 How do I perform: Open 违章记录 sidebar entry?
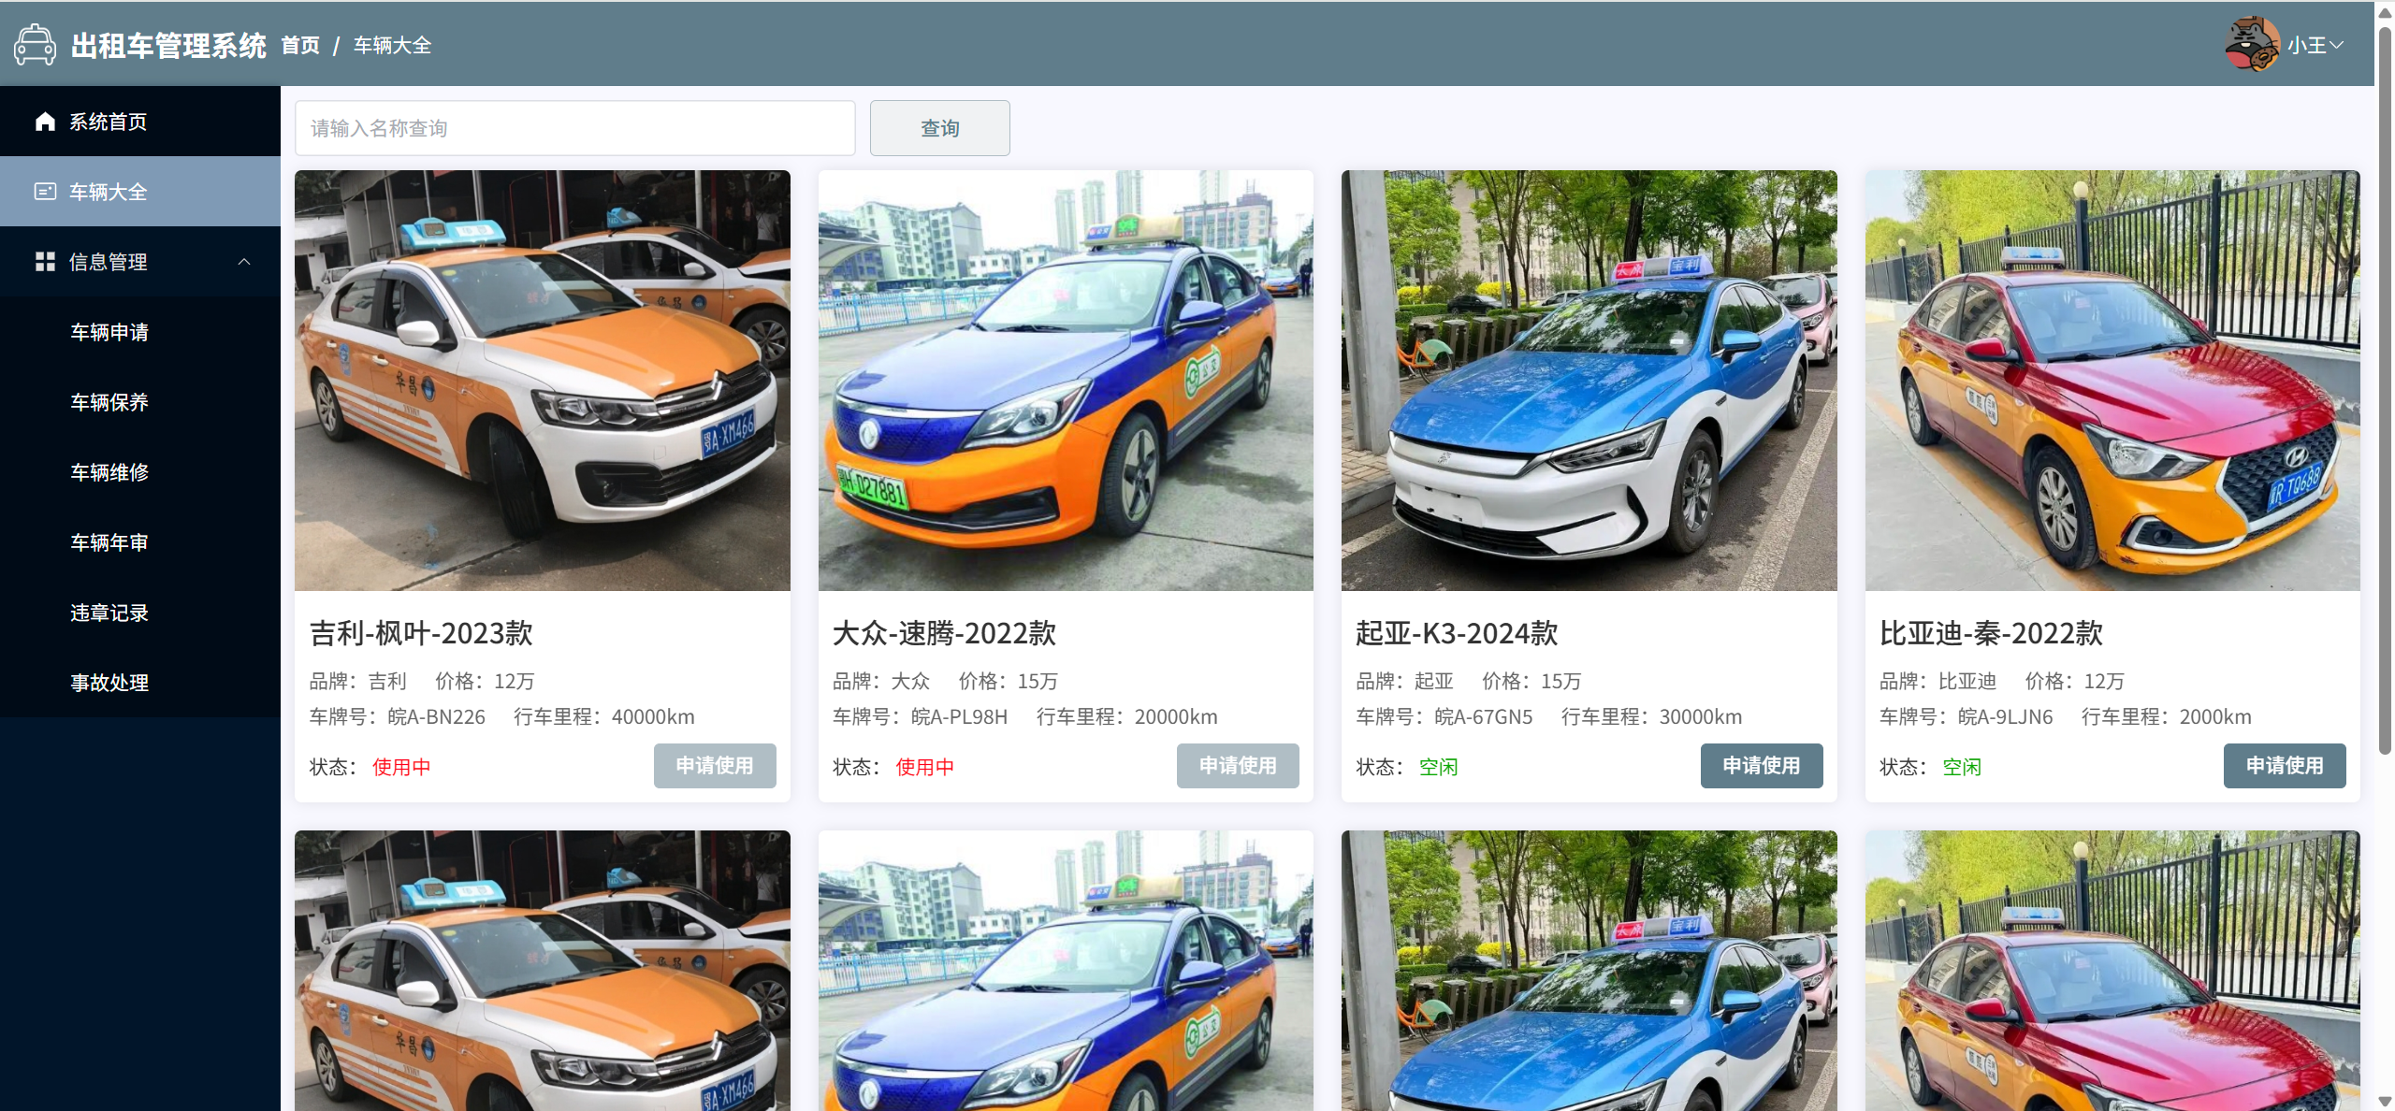109,613
